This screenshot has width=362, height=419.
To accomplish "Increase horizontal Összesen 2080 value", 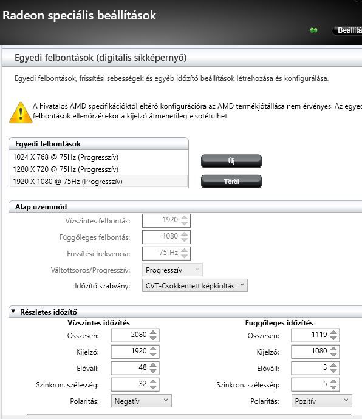I will [x=153, y=332].
